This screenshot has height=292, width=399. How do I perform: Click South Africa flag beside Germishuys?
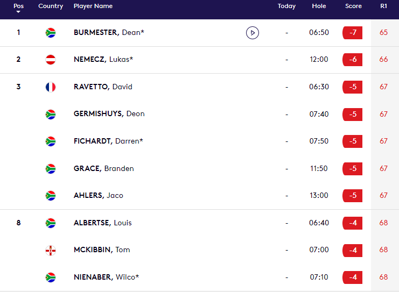(x=51, y=114)
